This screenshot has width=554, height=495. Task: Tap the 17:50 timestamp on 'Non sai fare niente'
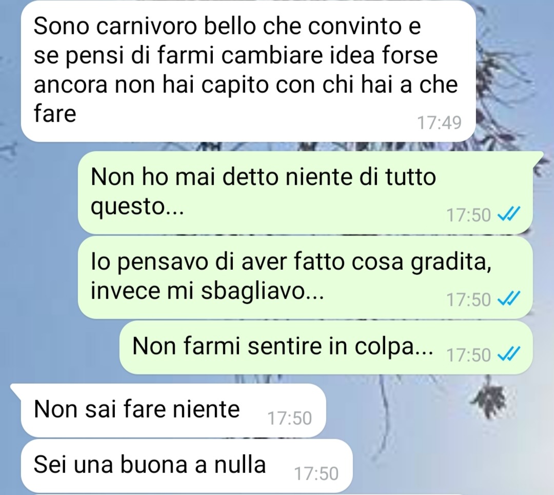tap(289, 419)
